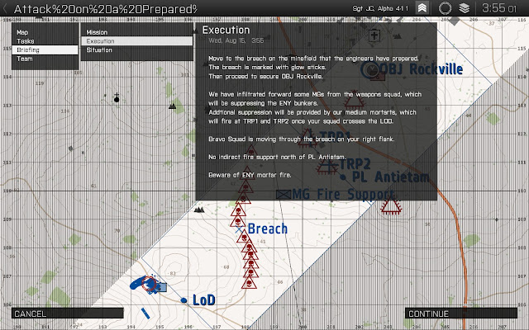Image resolution: width=529 pixels, height=330 pixels.
Task: Click the back chevron beside the mission title
Action: click(x=5, y=8)
